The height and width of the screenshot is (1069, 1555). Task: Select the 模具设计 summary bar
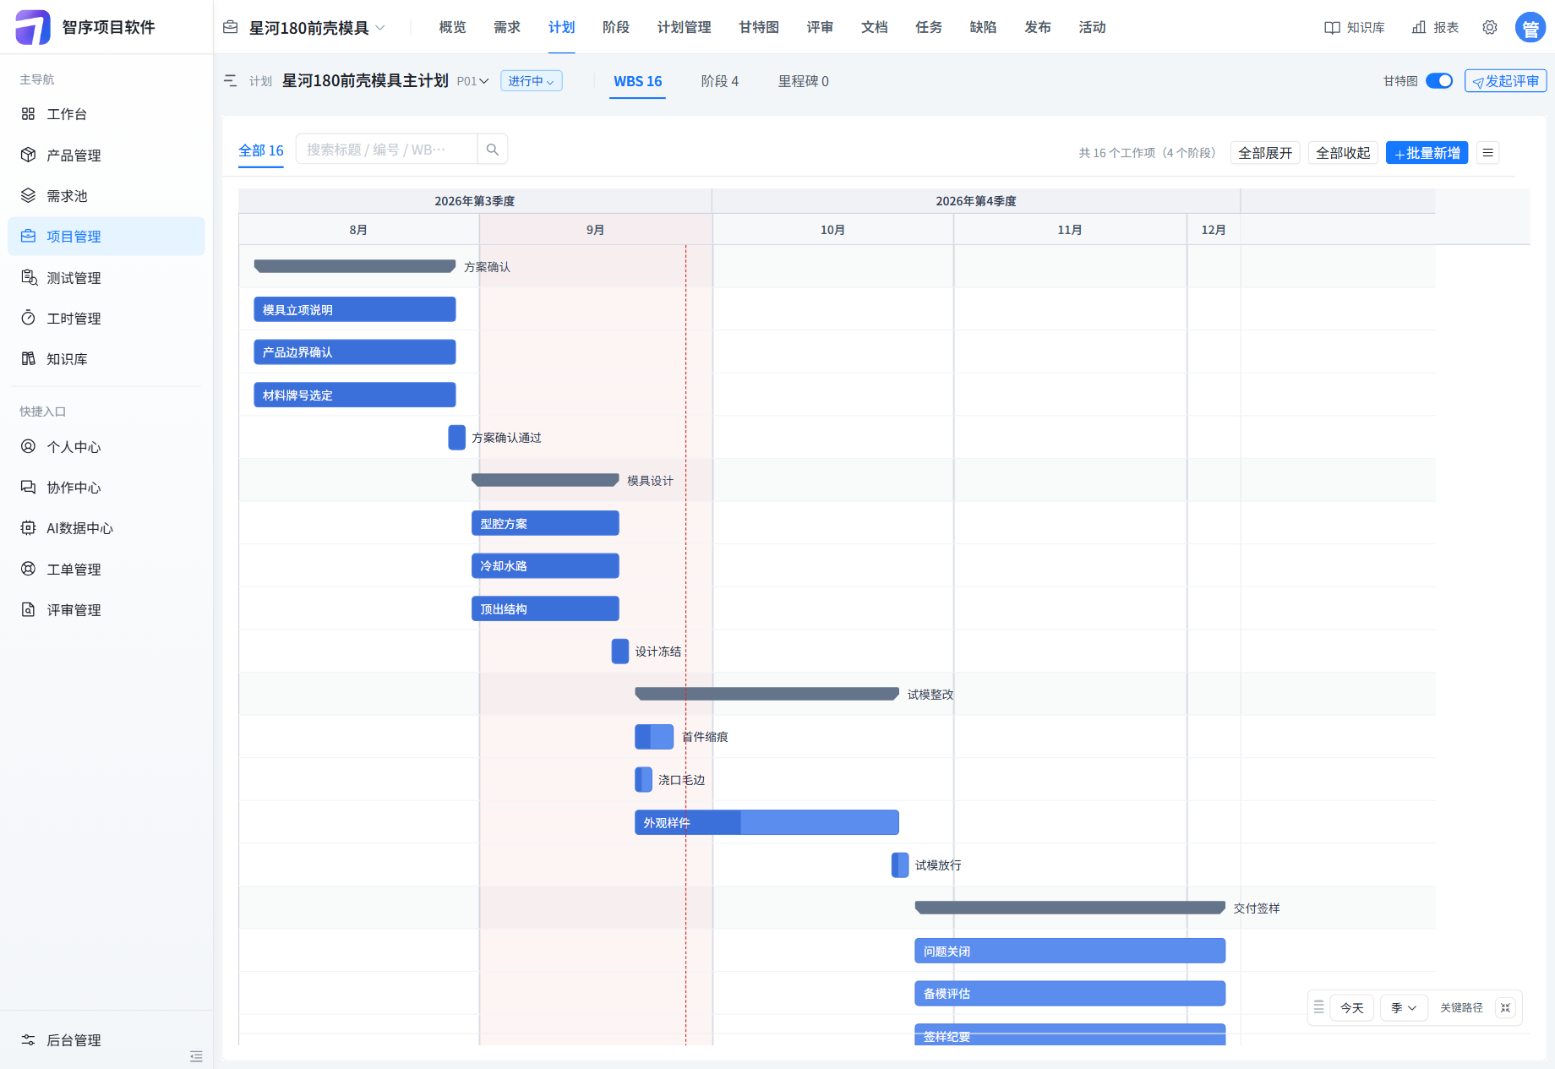tap(545, 480)
